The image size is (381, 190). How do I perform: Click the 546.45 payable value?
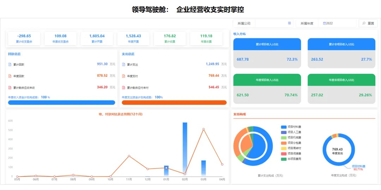(214, 87)
